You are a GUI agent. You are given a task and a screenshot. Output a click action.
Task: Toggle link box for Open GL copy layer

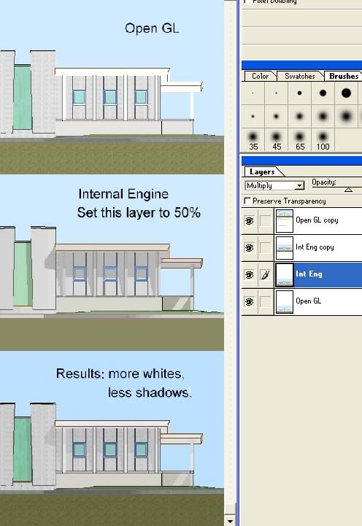(266, 221)
